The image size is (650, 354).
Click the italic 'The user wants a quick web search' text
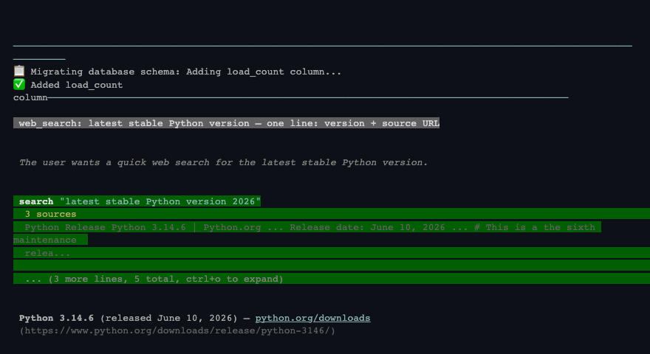(x=223, y=162)
